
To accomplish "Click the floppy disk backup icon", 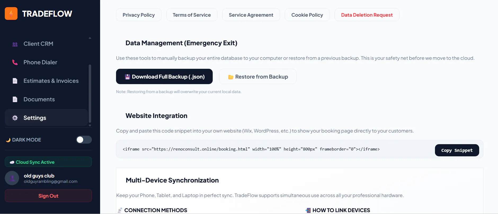I will click(127, 77).
